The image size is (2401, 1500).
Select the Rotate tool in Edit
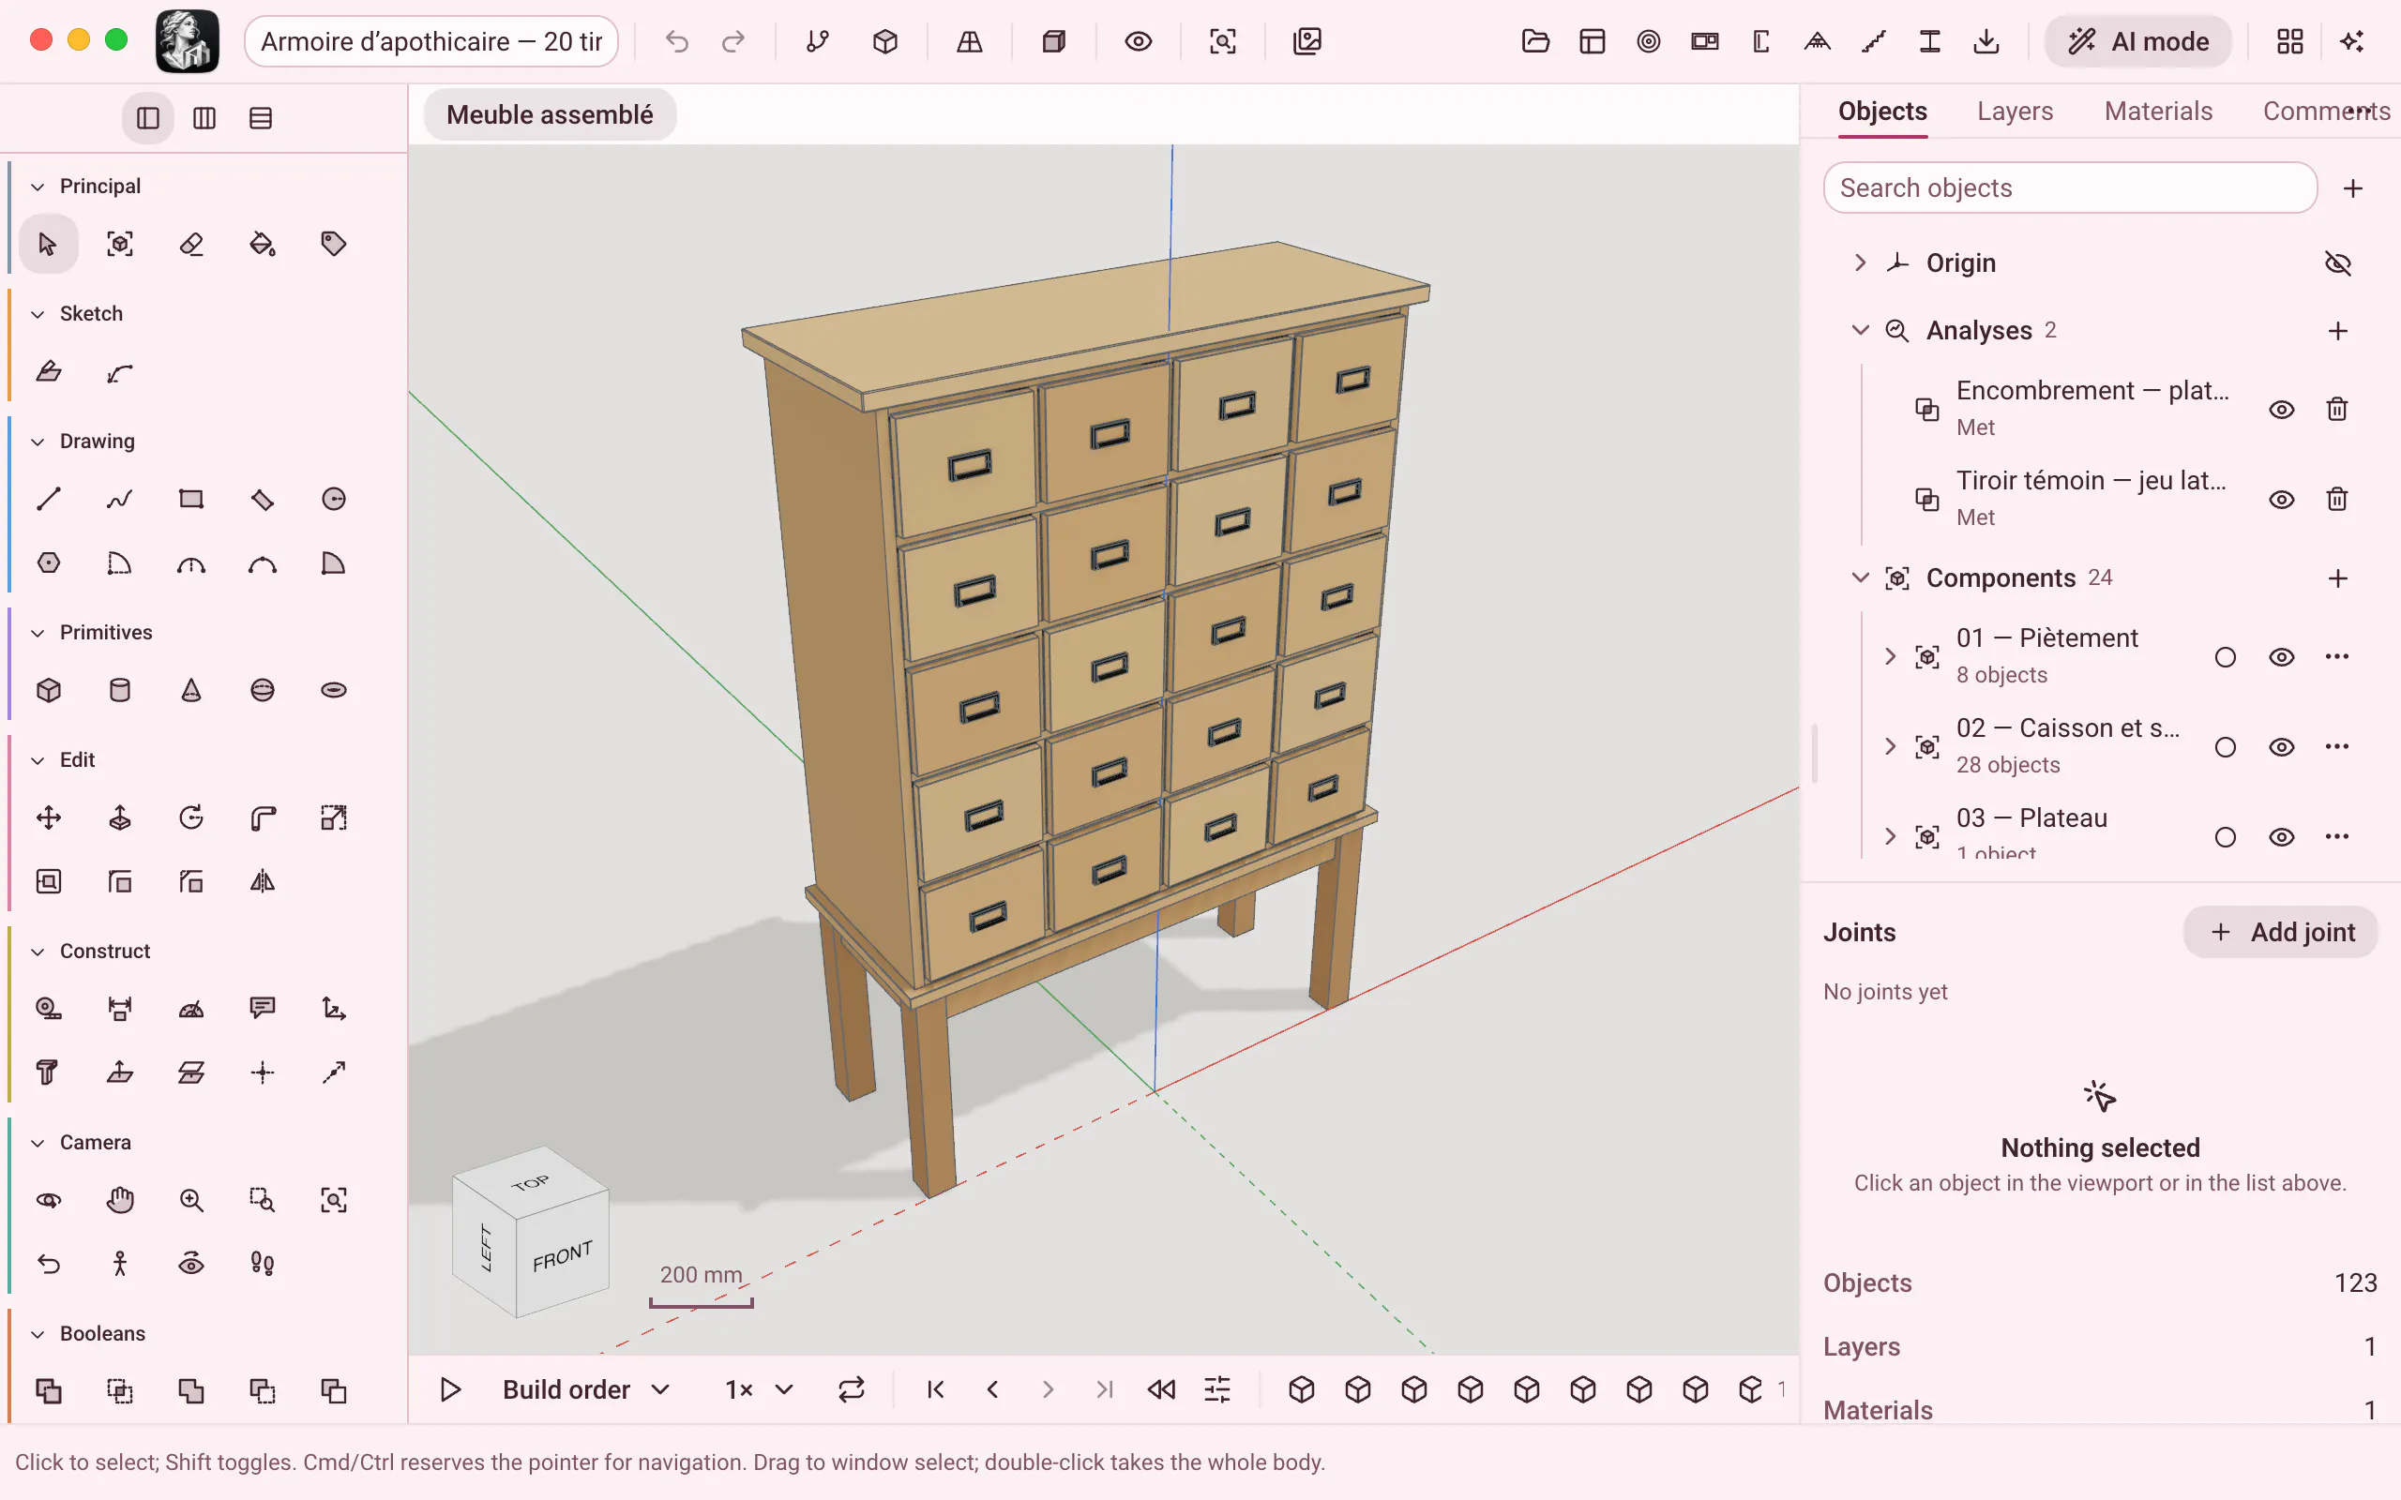(190, 818)
